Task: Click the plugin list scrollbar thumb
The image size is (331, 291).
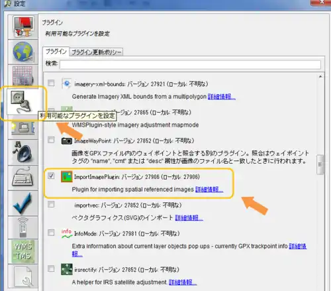Action: (320, 164)
